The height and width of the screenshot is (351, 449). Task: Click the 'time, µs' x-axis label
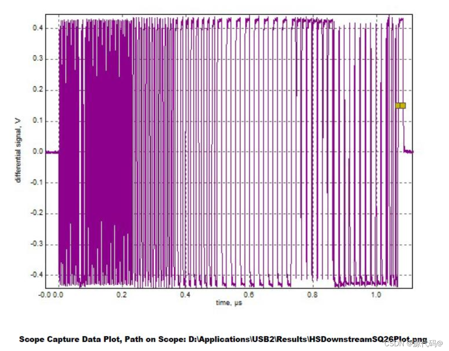coord(228,303)
